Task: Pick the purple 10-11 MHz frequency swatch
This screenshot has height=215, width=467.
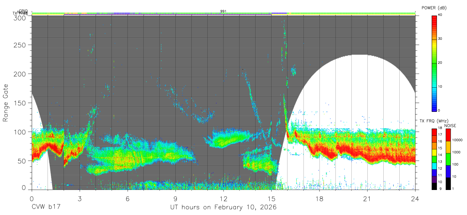Action: coord(434,179)
